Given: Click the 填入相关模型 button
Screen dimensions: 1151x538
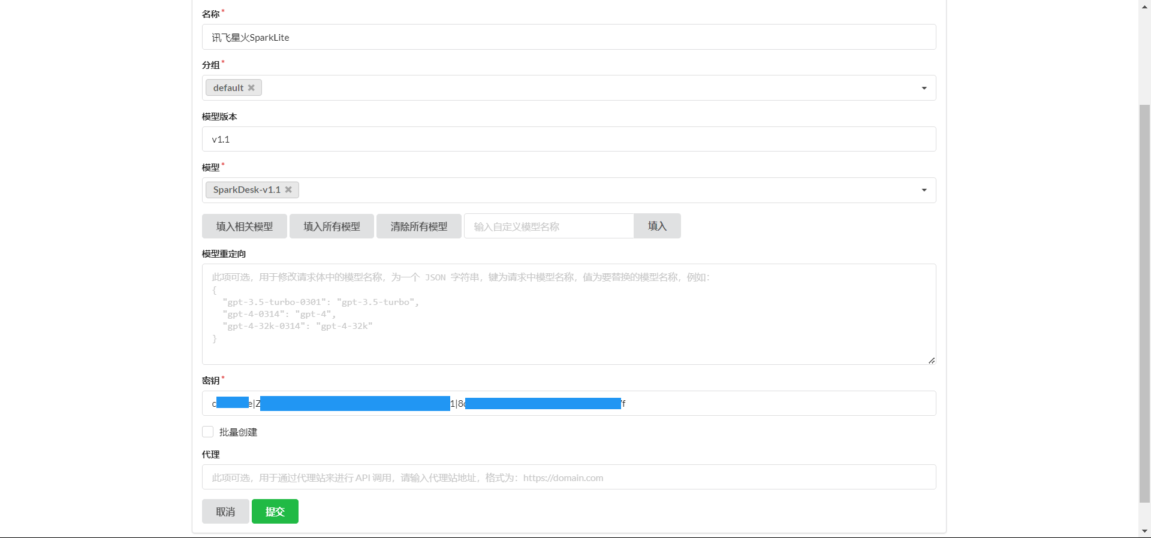Looking at the screenshot, I should (x=244, y=226).
